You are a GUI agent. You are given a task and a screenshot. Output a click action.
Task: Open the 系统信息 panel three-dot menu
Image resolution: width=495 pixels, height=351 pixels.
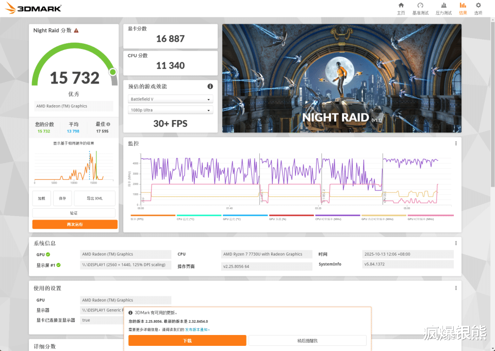pyautogui.click(x=456, y=243)
